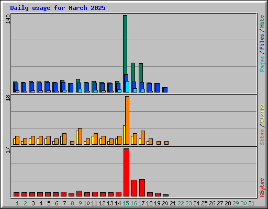Select day 15 label on the x-axis
268x209 pixels.
pyautogui.click(x=126, y=203)
